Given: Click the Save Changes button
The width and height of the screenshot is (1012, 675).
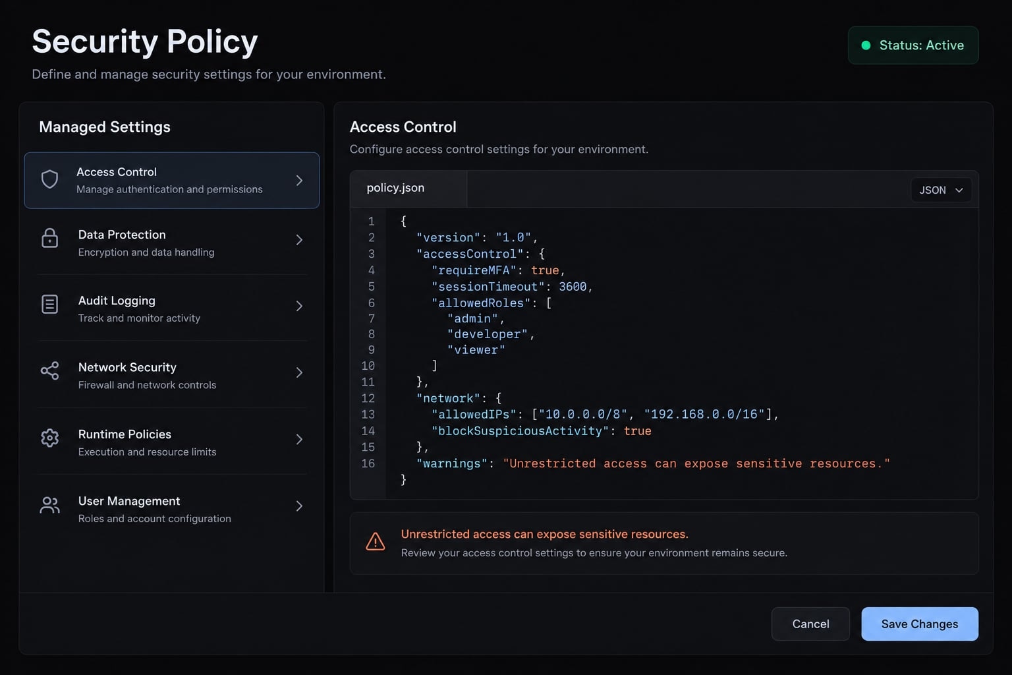Looking at the screenshot, I should click(x=920, y=624).
